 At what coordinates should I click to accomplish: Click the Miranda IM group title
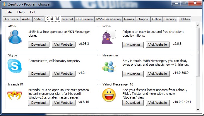coord(16,84)
